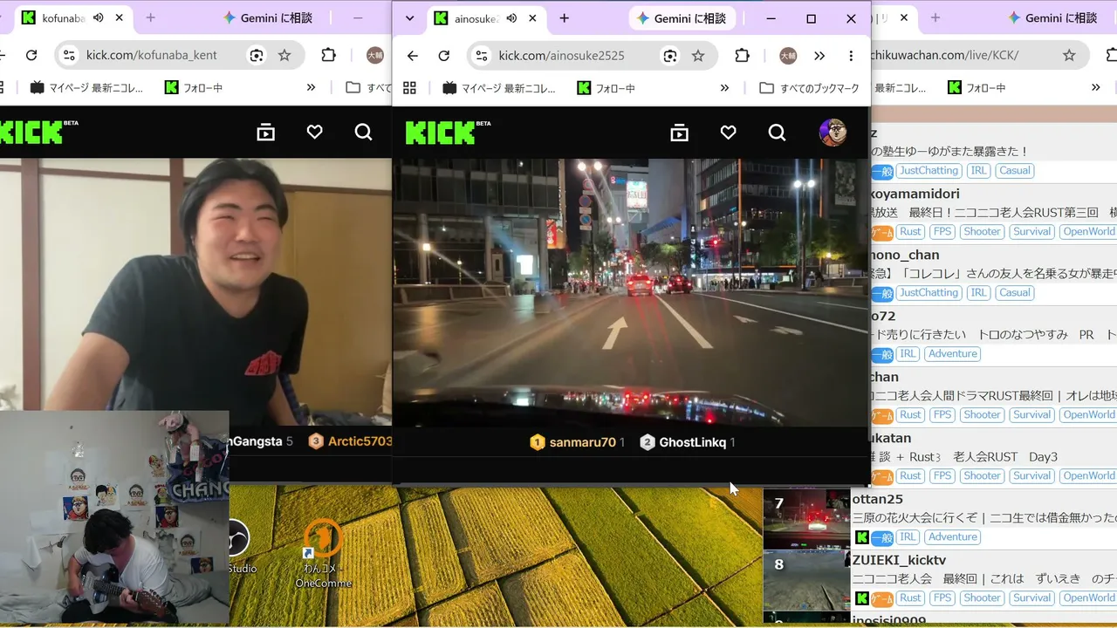This screenshot has height=628, width=1117.
Task: Open site info for kick.com/ainosuke2525
Action: 481,56
